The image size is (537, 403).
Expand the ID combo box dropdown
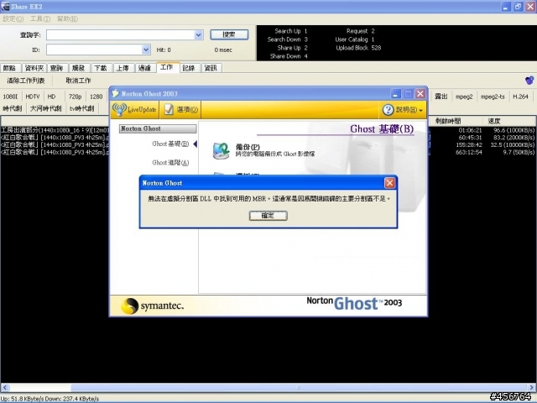(x=146, y=50)
